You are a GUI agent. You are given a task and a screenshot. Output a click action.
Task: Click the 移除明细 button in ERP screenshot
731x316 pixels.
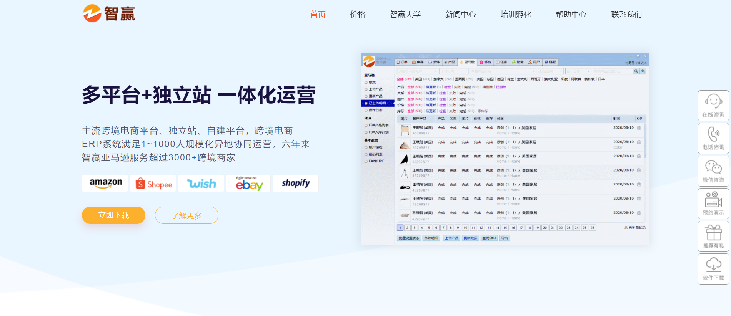pyautogui.click(x=431, y=238)
